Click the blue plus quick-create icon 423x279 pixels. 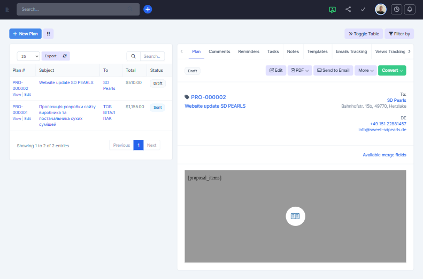[148, 9]
